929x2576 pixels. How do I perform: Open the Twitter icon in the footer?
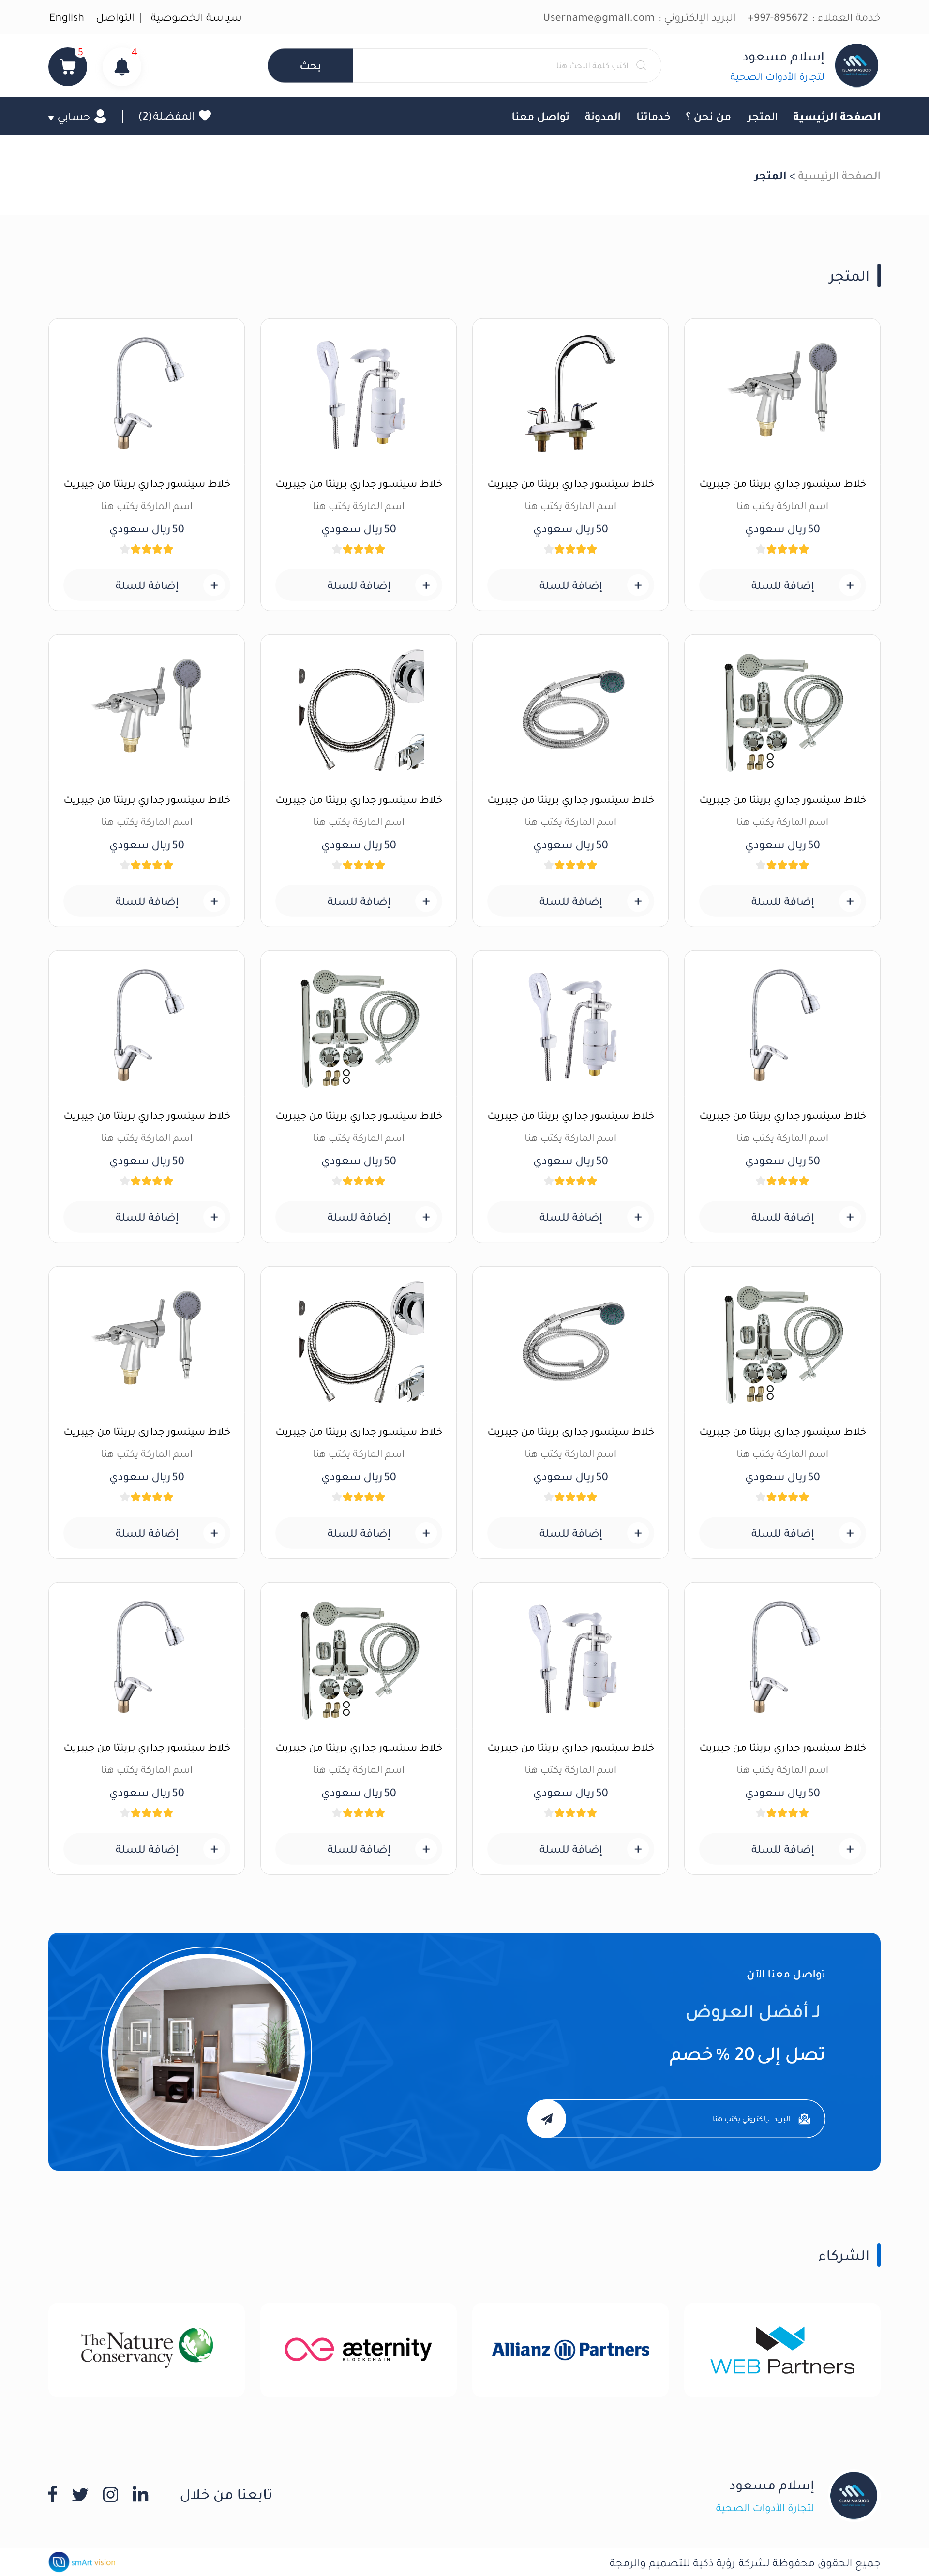click(x=80, y=2494)
